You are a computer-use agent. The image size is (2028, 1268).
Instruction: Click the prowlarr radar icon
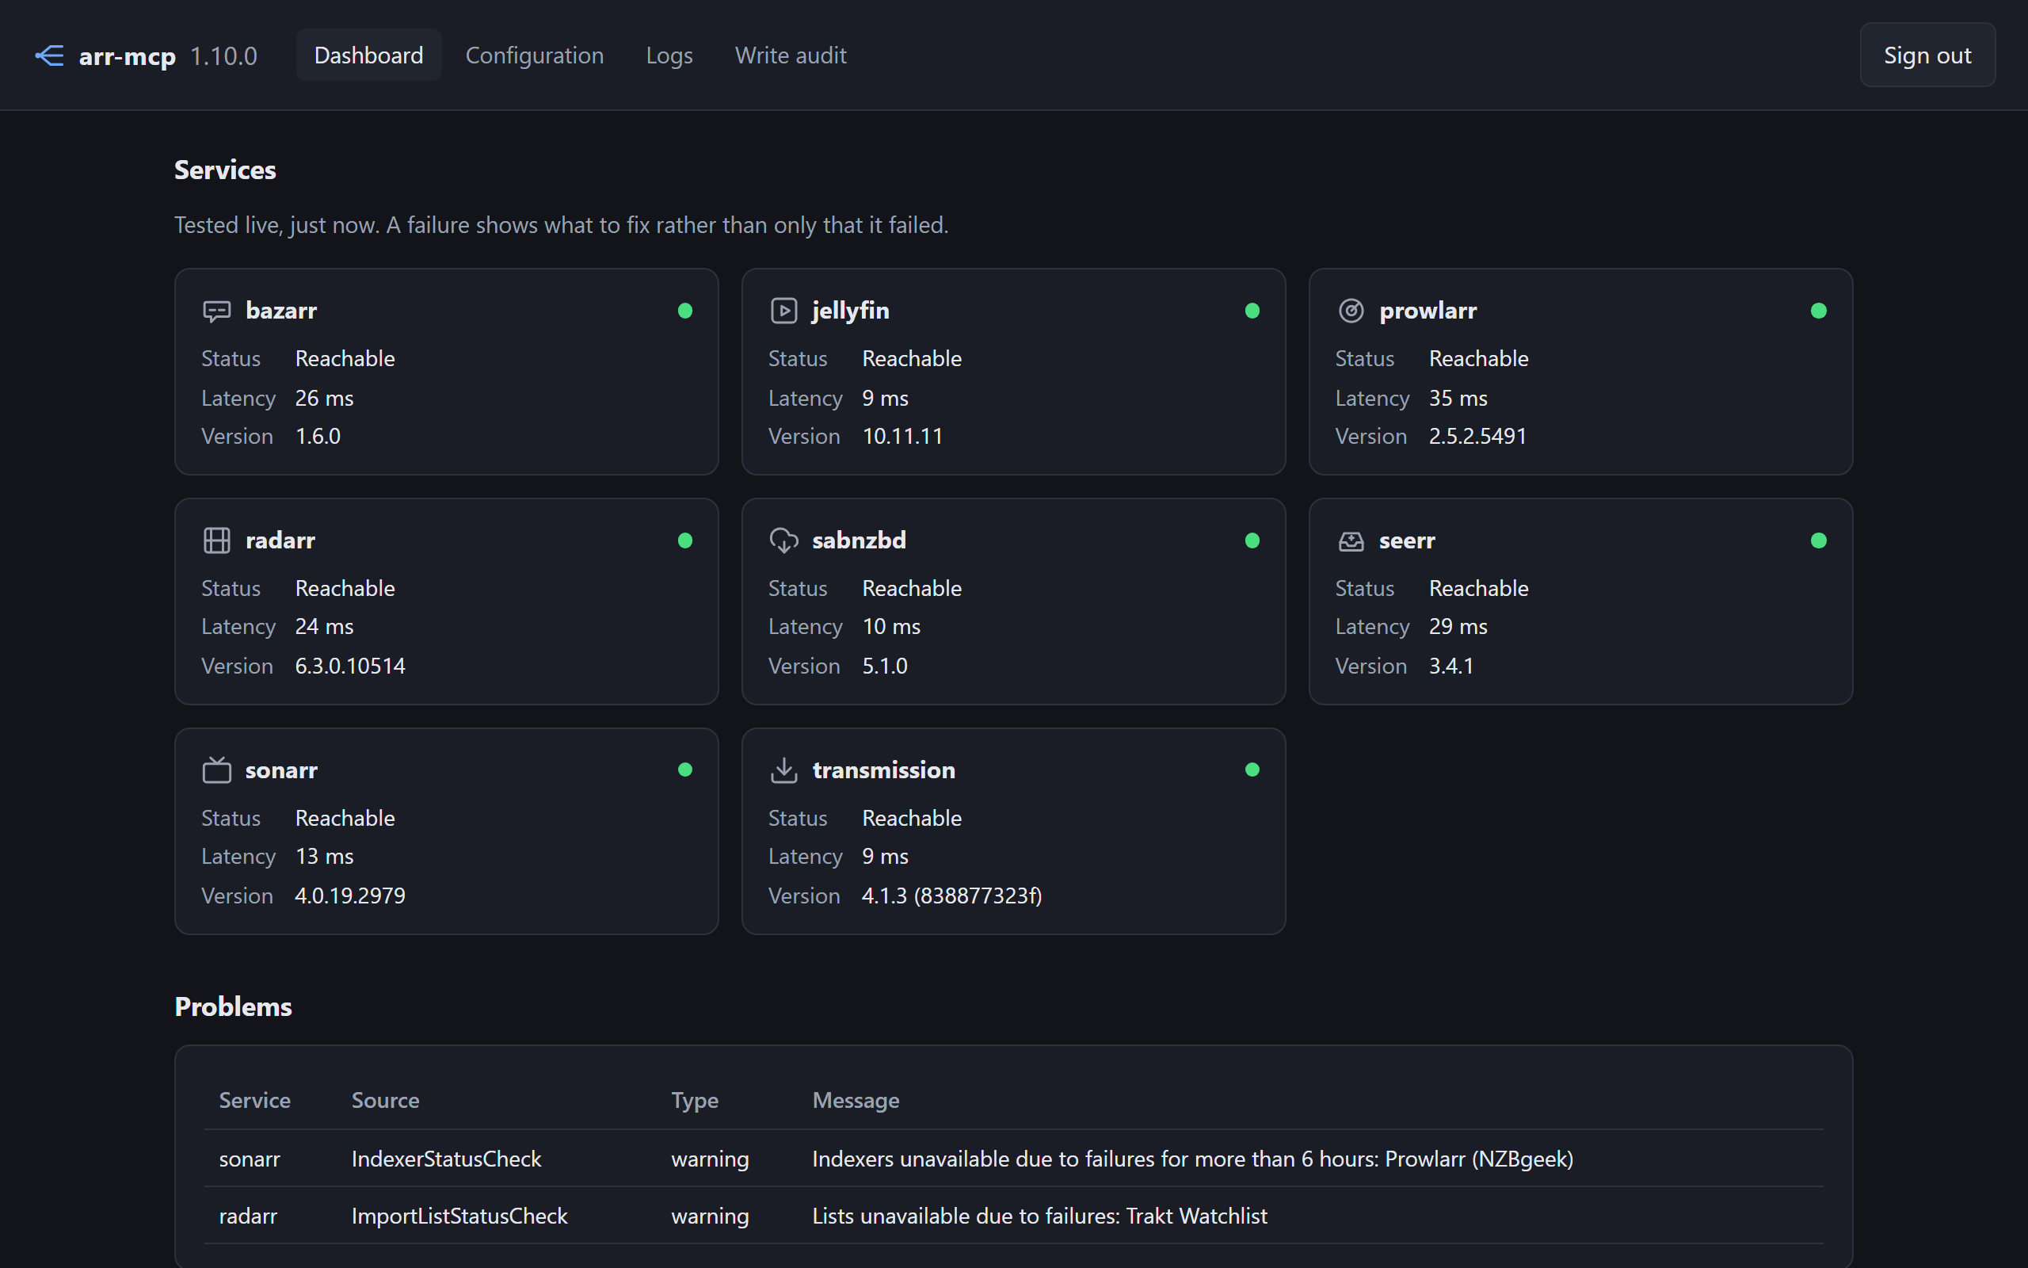(x=1351, y=311)
